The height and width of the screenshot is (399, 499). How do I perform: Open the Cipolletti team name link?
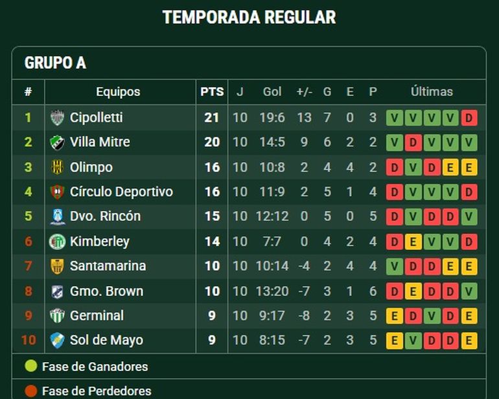tap(96, 117)
